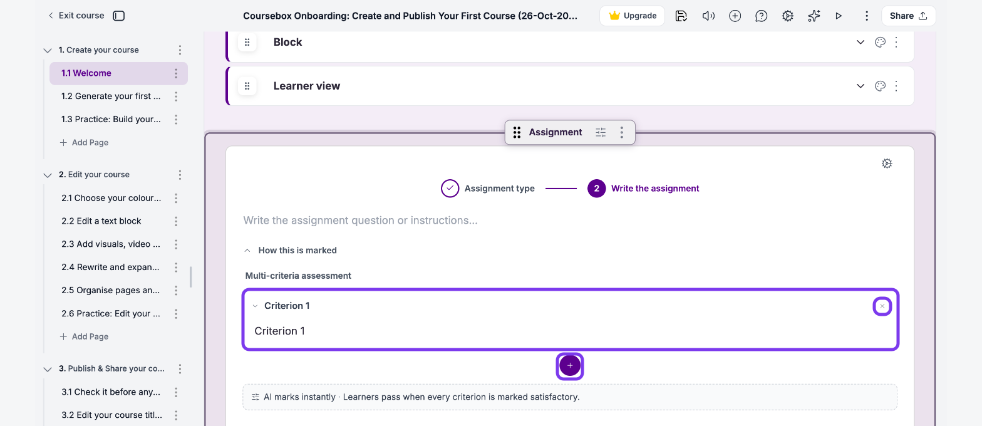Open the Assignment block sliders settings icon
This screenshot has height=426, width=982.
[x=601, y=132]
